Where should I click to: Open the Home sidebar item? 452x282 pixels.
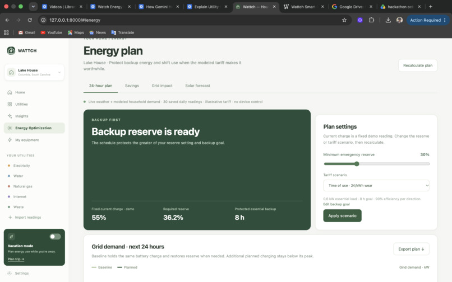(x=34, y=92)
